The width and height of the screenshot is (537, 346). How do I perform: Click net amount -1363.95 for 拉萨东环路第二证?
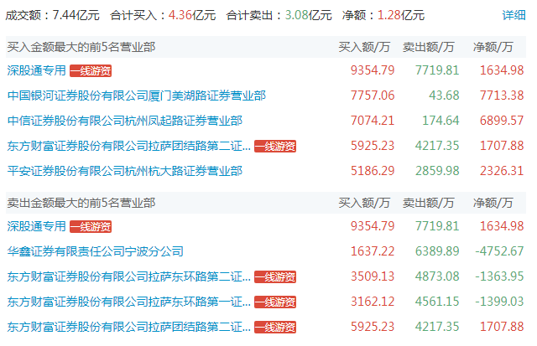pyautogui.click(x=500, y=276)
